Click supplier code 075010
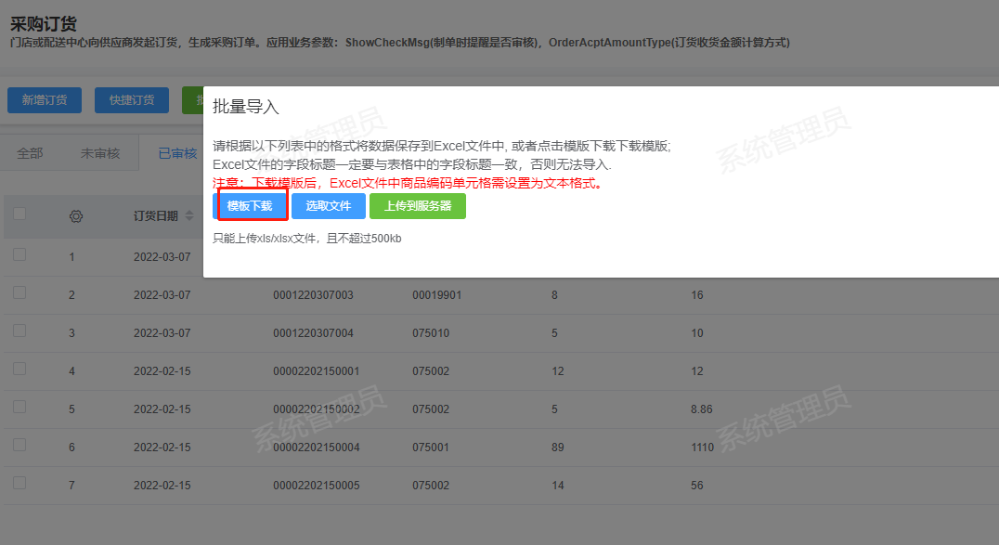The image size is (999, 545). pos(431,333)
